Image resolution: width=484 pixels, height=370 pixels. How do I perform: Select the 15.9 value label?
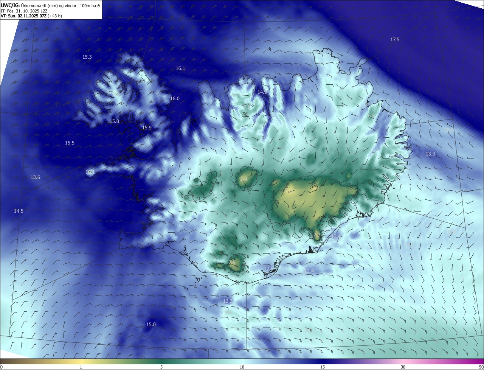pos(147,128)
